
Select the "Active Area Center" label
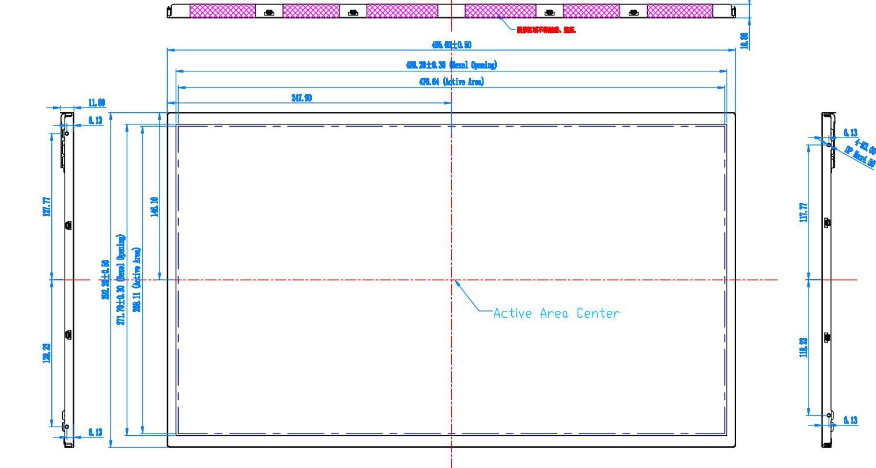[x=557, y=313]
